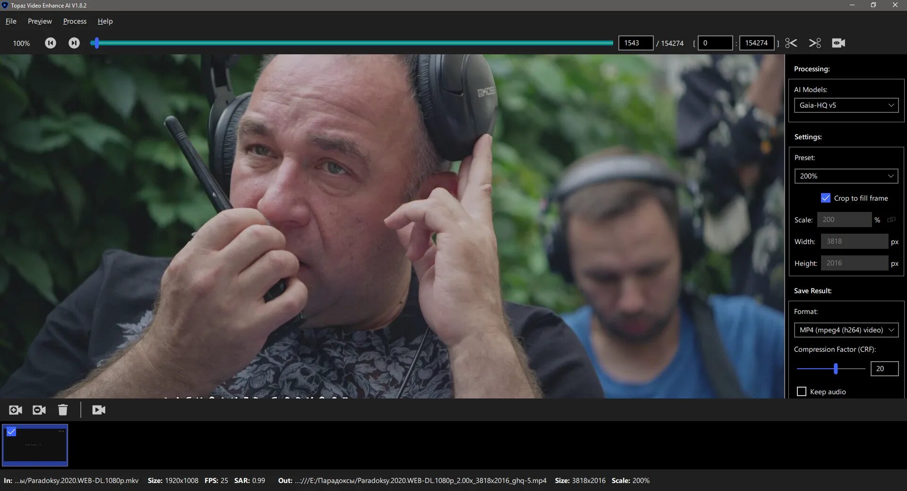Viewport: 907px width, 491px height.
Task: Open the Preview menu
Action: 40,21
